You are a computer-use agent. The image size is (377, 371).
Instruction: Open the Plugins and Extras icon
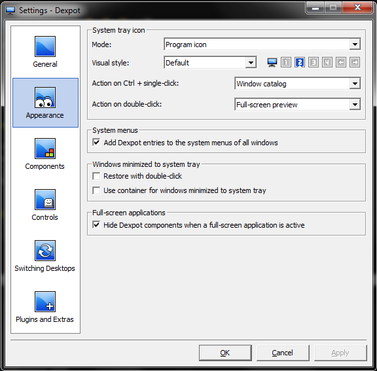[x=45, y=302]
